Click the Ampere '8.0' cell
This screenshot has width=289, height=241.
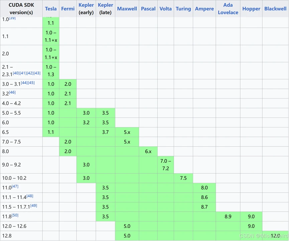click(204, 187)
